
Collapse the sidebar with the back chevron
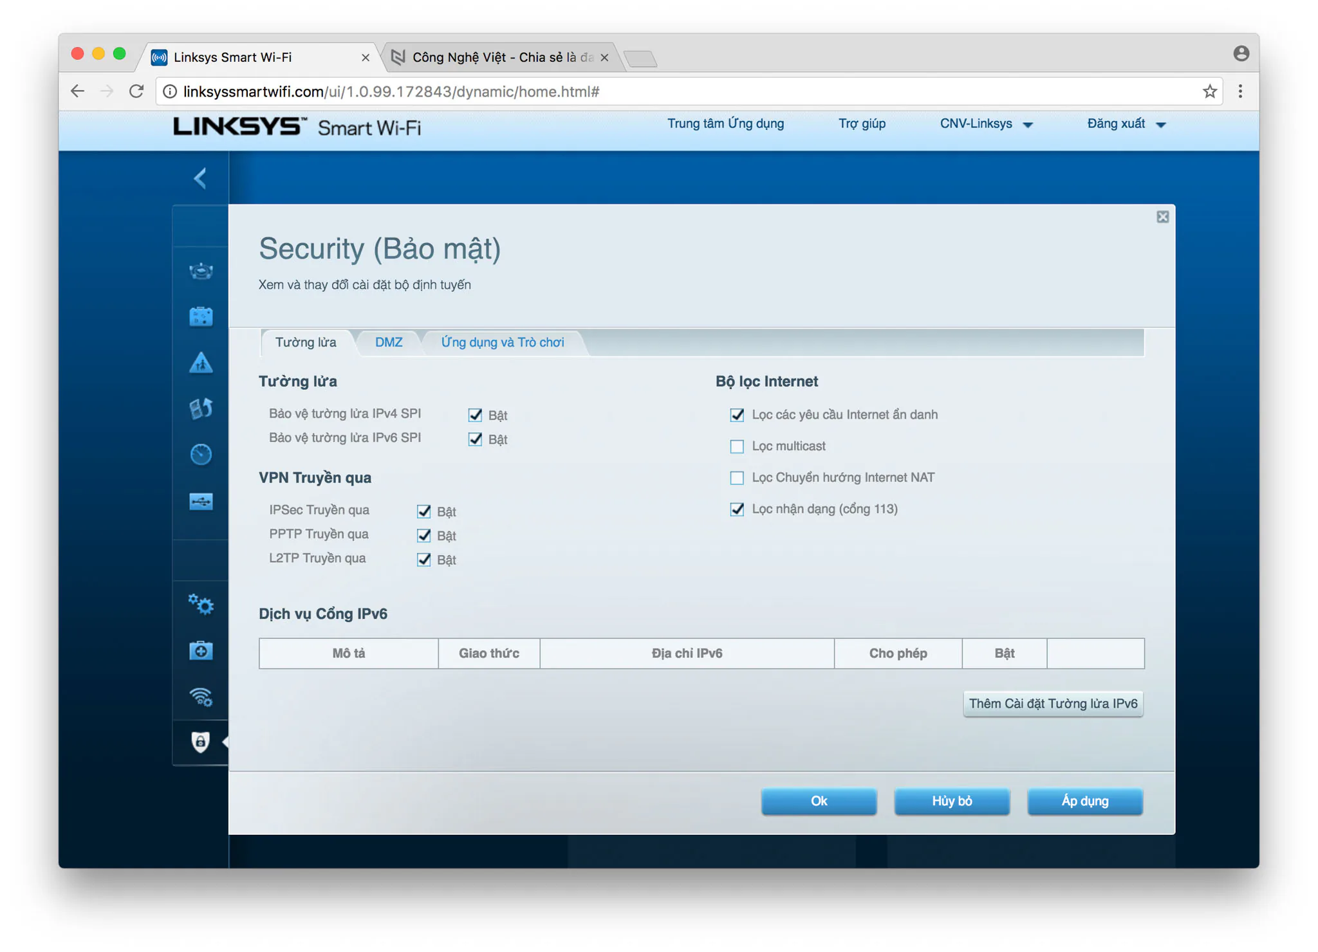pos(200,178)
